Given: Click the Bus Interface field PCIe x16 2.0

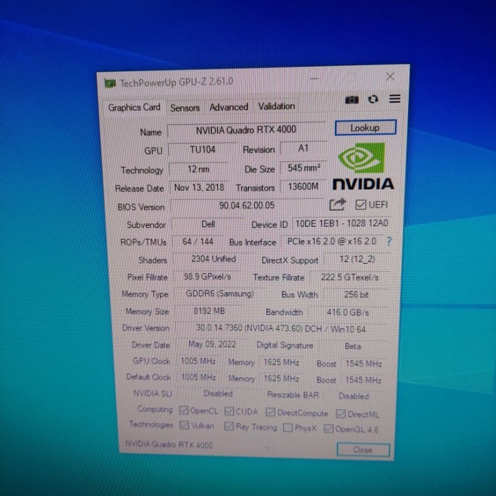Looking at the screenshot, I should click(332, 241).
